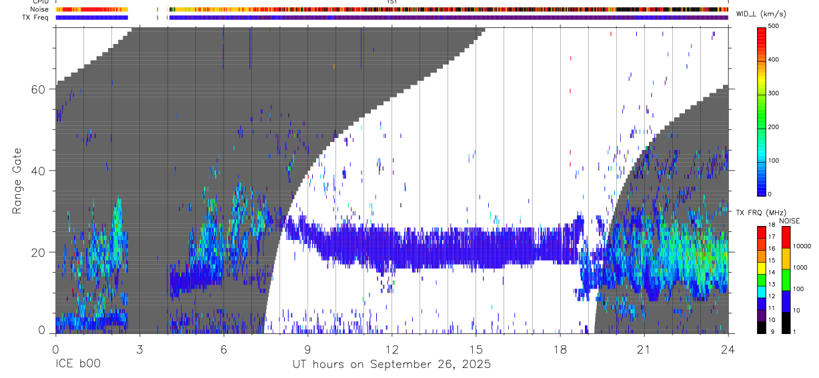Click the "9" hour tick on time axis
Viewport: 819px width, 378px height.
(307, 349)
